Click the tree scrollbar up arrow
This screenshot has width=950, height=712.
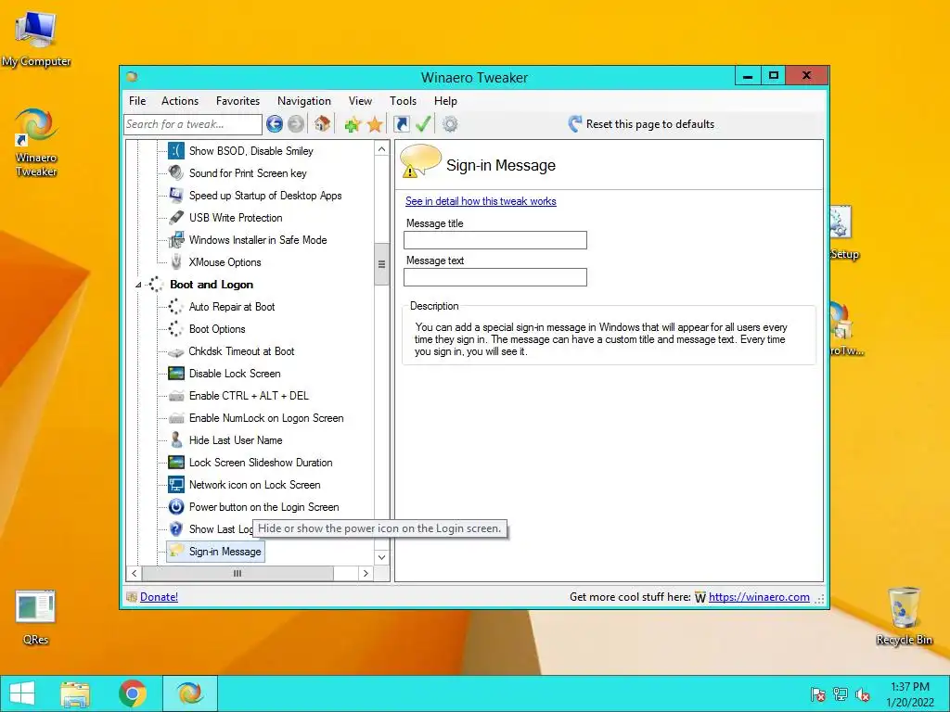(x=381, y=149)
